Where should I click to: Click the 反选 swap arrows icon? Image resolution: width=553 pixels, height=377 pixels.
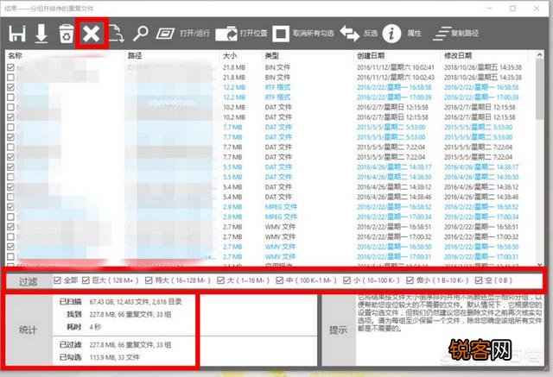pyautogui.click(x=349, y=34)
